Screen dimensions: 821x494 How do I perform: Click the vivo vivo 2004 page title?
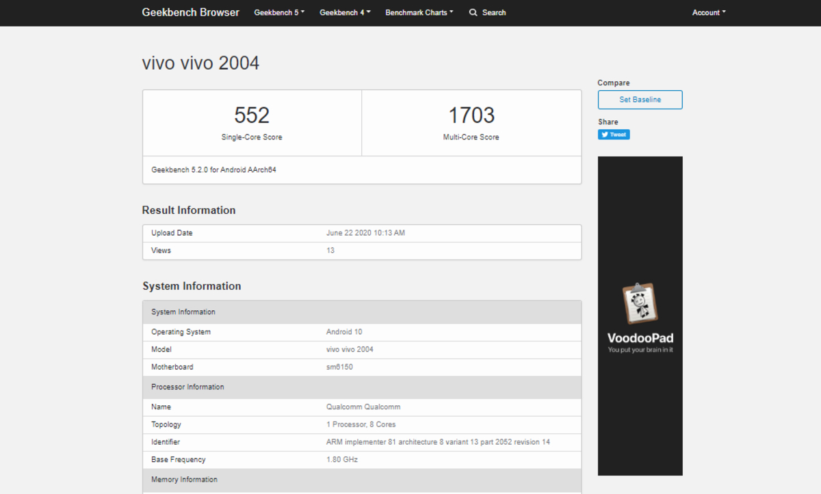click(200, 62)
